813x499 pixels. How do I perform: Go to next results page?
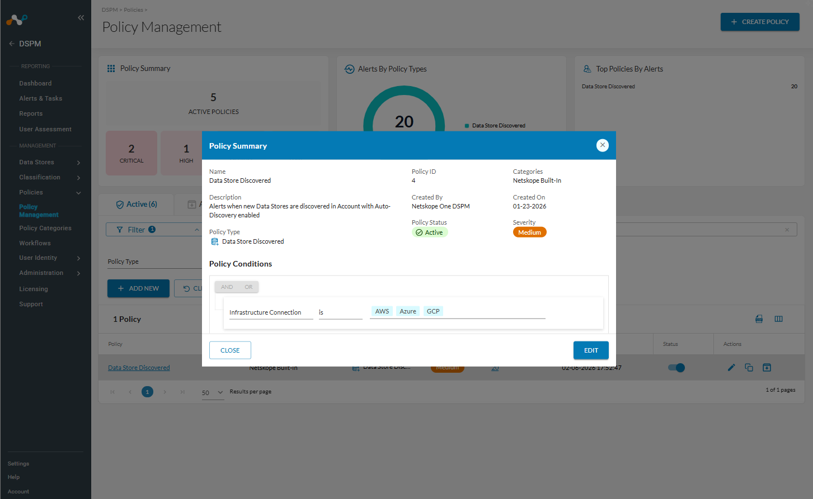(x=165, y=392)
